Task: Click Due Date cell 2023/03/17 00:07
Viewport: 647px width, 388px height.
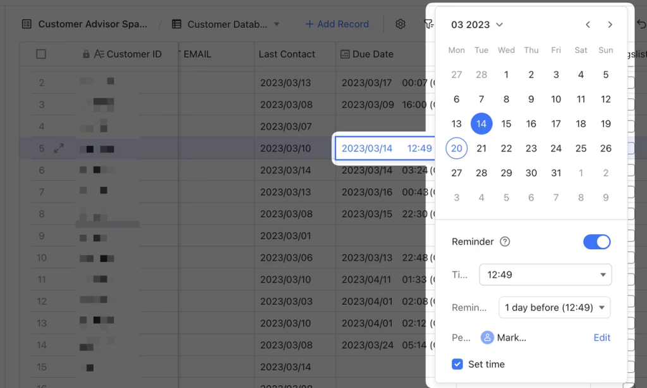Action: pyautogui.click(x=385, y=83)
